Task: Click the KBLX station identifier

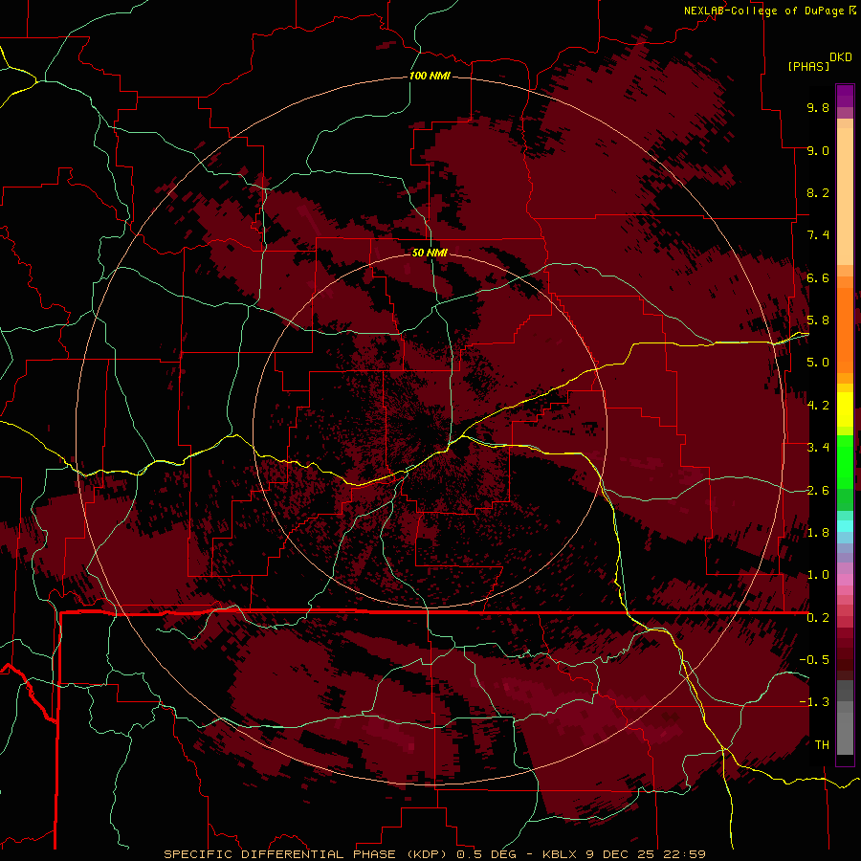Action: point(560,854)
